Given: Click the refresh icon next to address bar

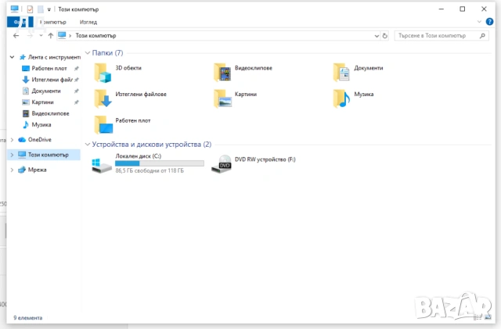Looking at the screenshot, I should point(384,36).
